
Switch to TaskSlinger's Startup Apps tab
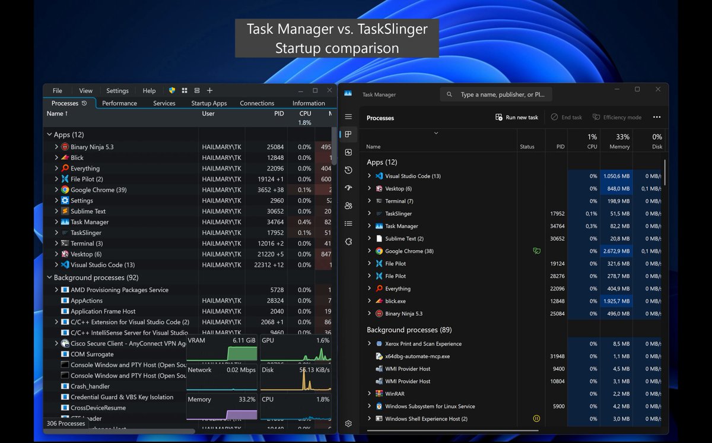[209, 103]
